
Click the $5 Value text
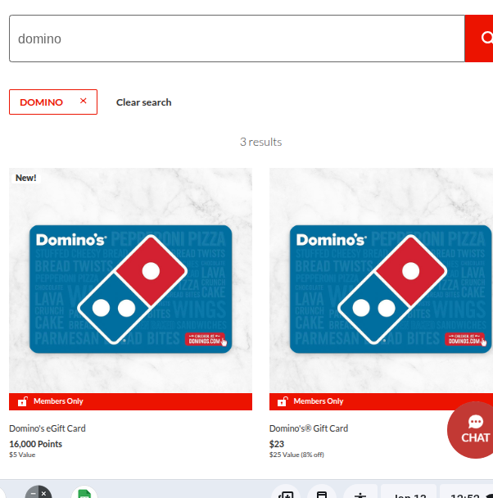22,455
